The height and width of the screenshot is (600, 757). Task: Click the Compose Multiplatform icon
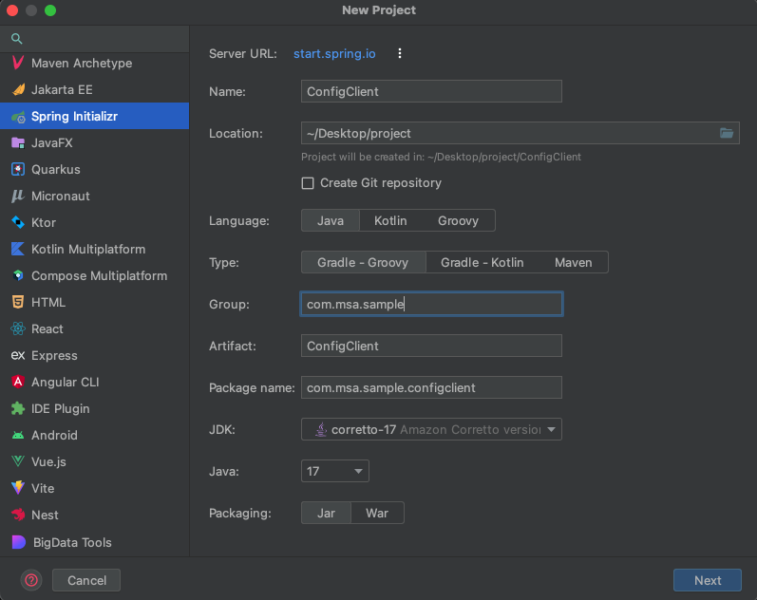pos(18,275)
